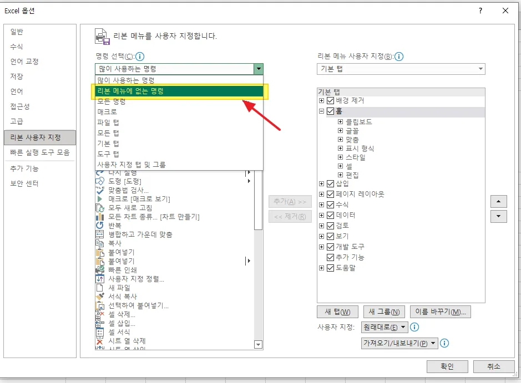
Task: Select the 맞춤법 검사 spell check icon
Action: [99, 191]
